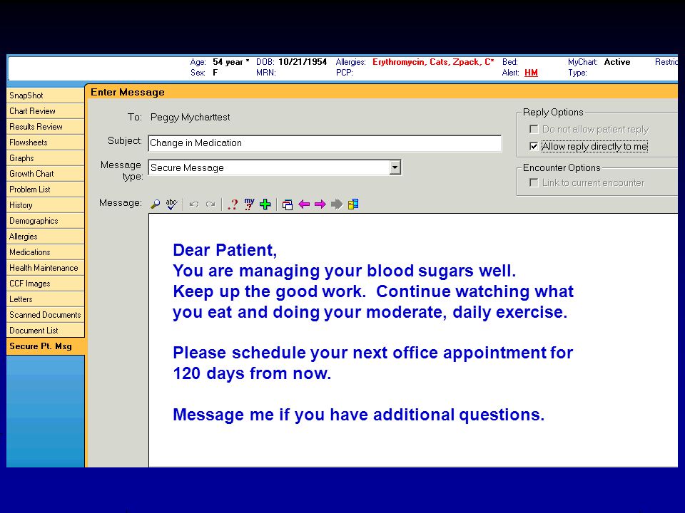The image size is (685, 513).
Task: Open the Growth Chart tab
Action: click(x=46, y=174)
